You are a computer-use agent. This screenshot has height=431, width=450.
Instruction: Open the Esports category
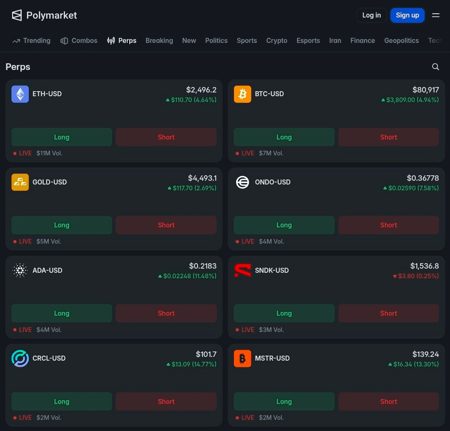pos(308,41)
